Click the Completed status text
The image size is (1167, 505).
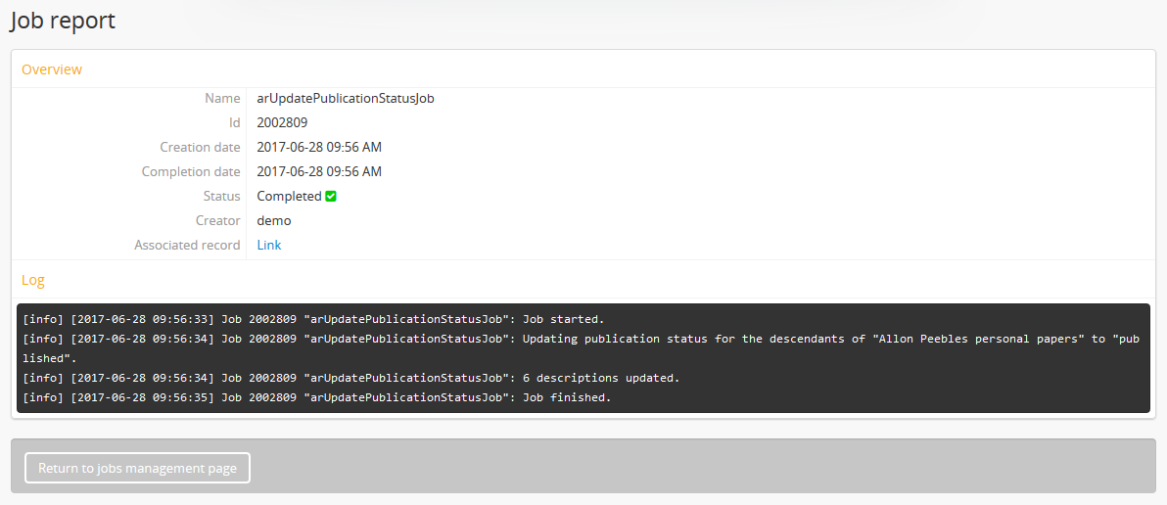[289, 197]
